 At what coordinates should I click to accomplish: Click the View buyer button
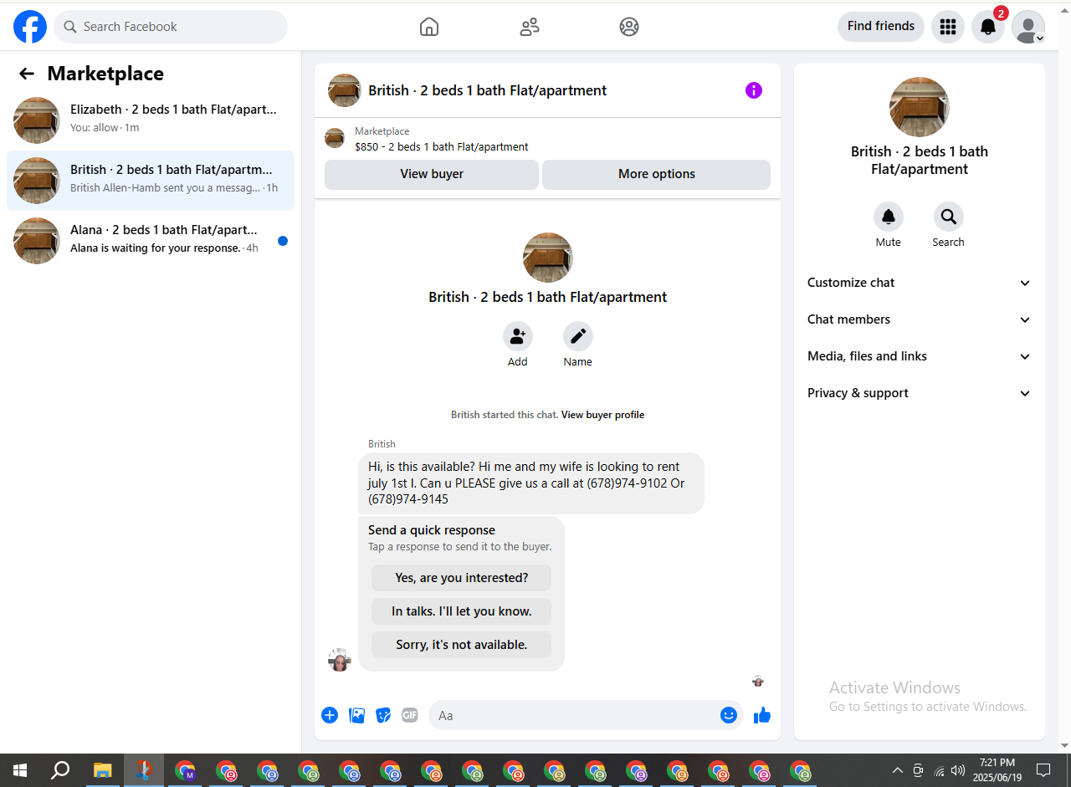pyautogui.click(x=432, y=174)
